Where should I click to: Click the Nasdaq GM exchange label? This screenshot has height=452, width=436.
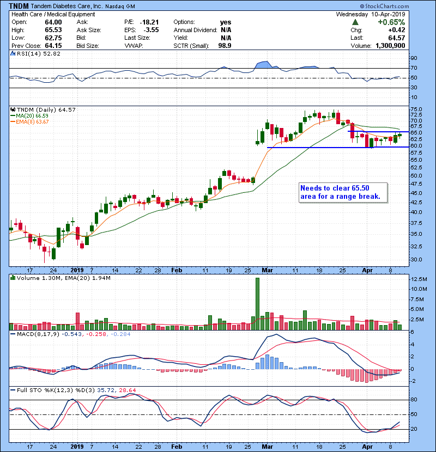pyautogui.click(x=120, y=7)
